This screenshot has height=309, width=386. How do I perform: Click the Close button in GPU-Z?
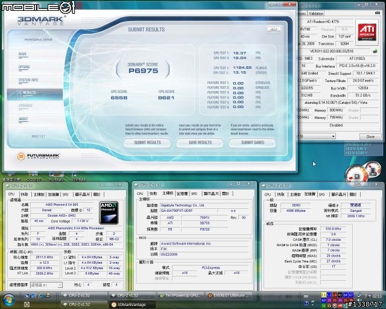(370, 136)
